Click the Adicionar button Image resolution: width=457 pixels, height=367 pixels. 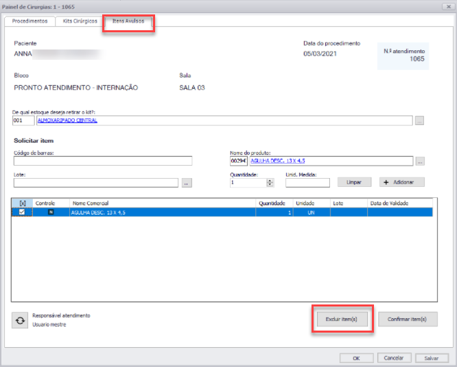pyautogui.click(x=402, y=182)
